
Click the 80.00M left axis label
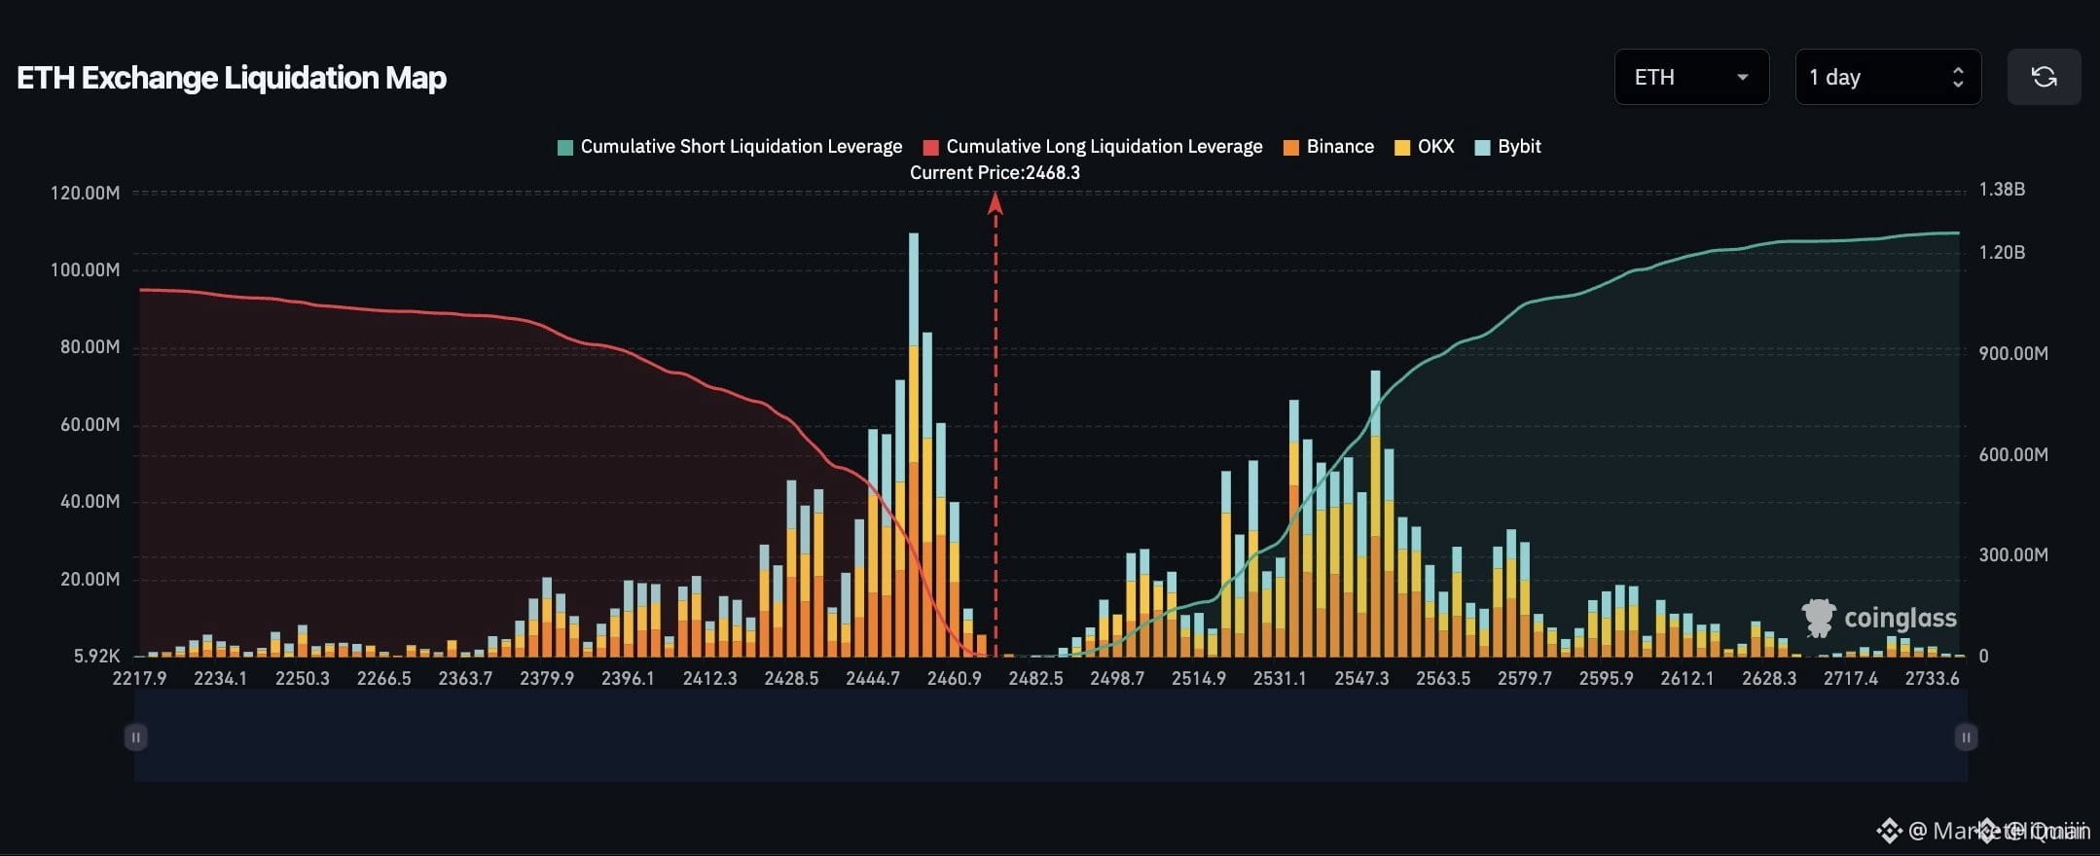point(91,347)
